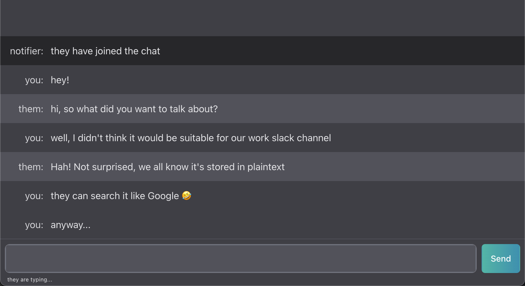The height and width of the screenshot is (286, 525).
Task: Click the 'you:' label beside 'hey!'
Action: click(x=34, y=80)
